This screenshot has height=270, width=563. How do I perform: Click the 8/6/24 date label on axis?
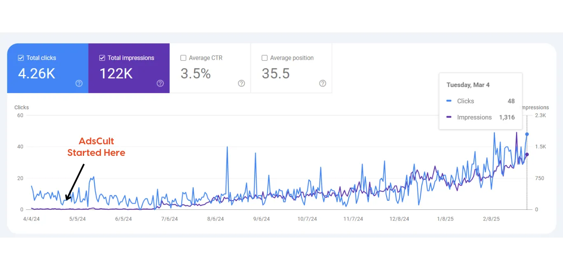coord(216,219)
